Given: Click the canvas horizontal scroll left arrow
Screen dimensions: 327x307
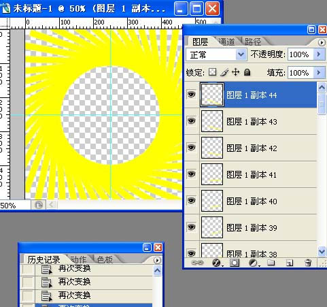Looking at the screenshot, I should (52, 205).
